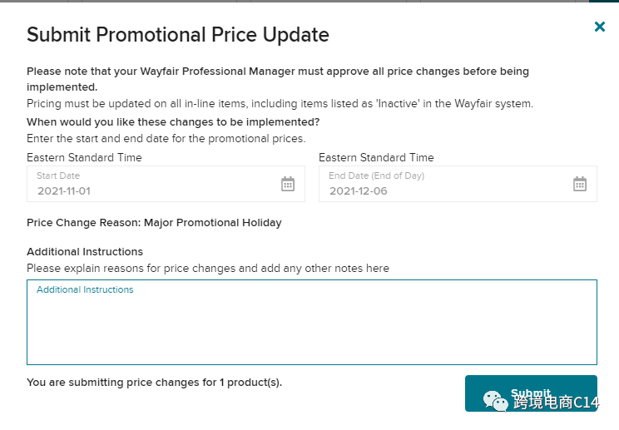Click the bold 'Additional Instructions' heading
This screenshot has height=430, width=619.
(85, 251)
